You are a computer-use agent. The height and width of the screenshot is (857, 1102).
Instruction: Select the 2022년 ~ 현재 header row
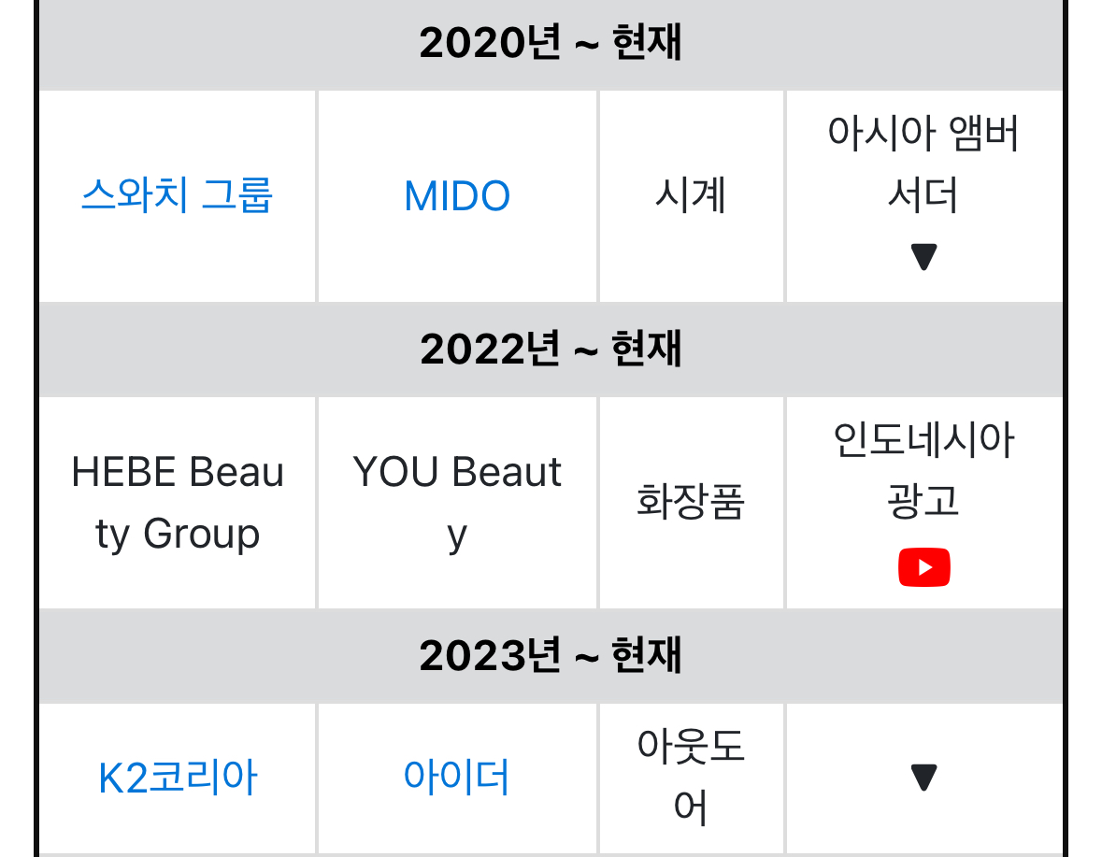(551, 350)
